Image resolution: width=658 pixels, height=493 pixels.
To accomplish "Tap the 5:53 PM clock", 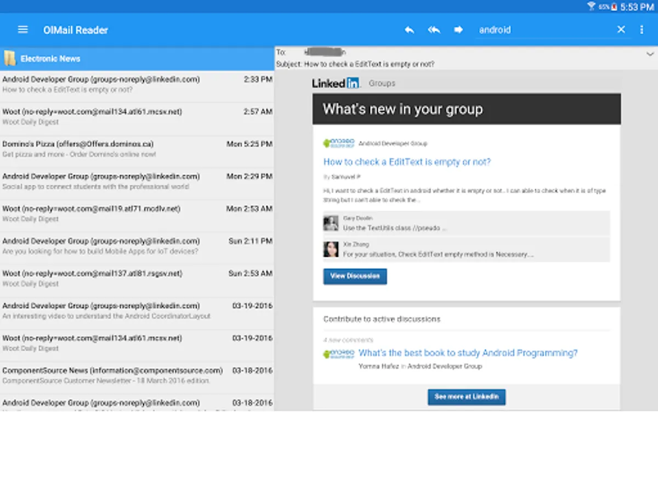I will point(637,7).
